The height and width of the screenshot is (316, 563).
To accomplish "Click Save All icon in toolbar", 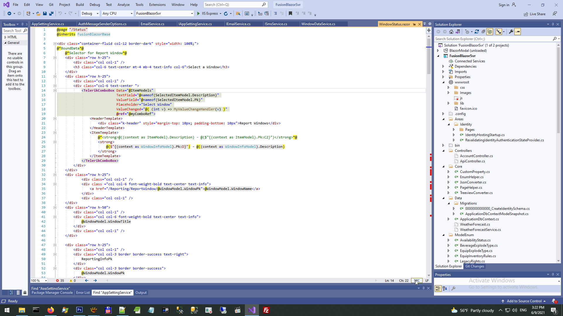I will click(x=51, y=13).
